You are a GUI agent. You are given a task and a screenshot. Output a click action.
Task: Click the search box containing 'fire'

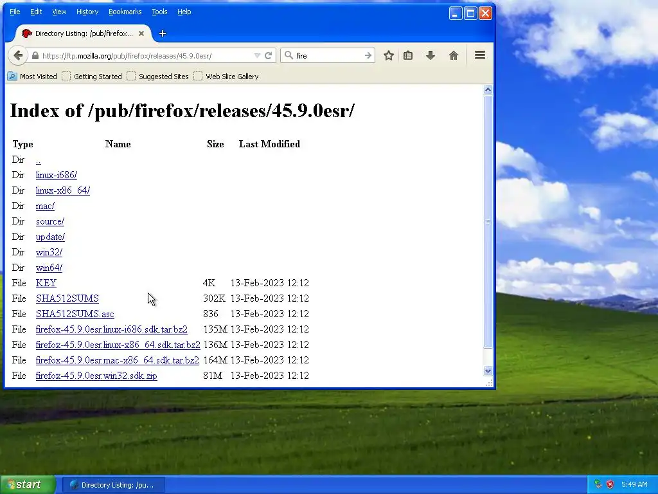click(328, 55)
